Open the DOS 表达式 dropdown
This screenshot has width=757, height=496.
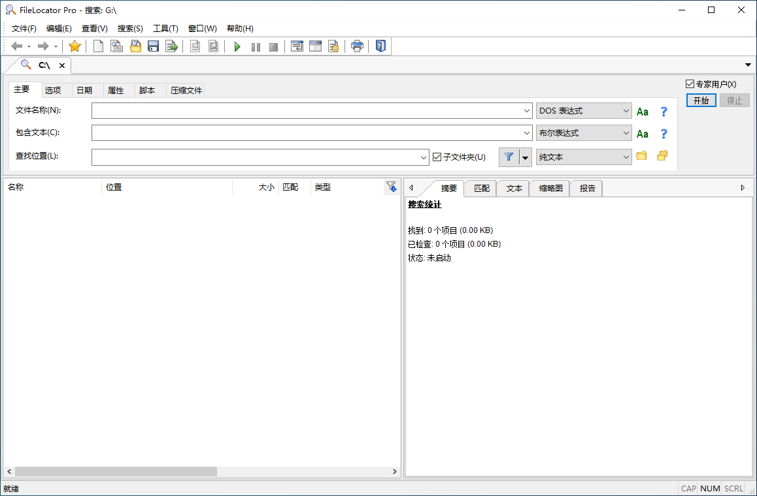tap(584, 111)
